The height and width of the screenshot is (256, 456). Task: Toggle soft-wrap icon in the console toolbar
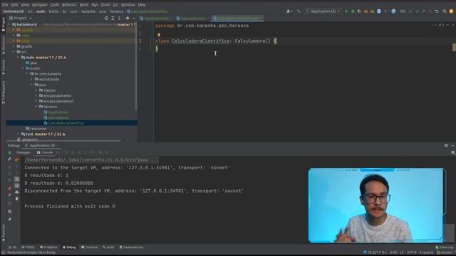click(17, 179)
